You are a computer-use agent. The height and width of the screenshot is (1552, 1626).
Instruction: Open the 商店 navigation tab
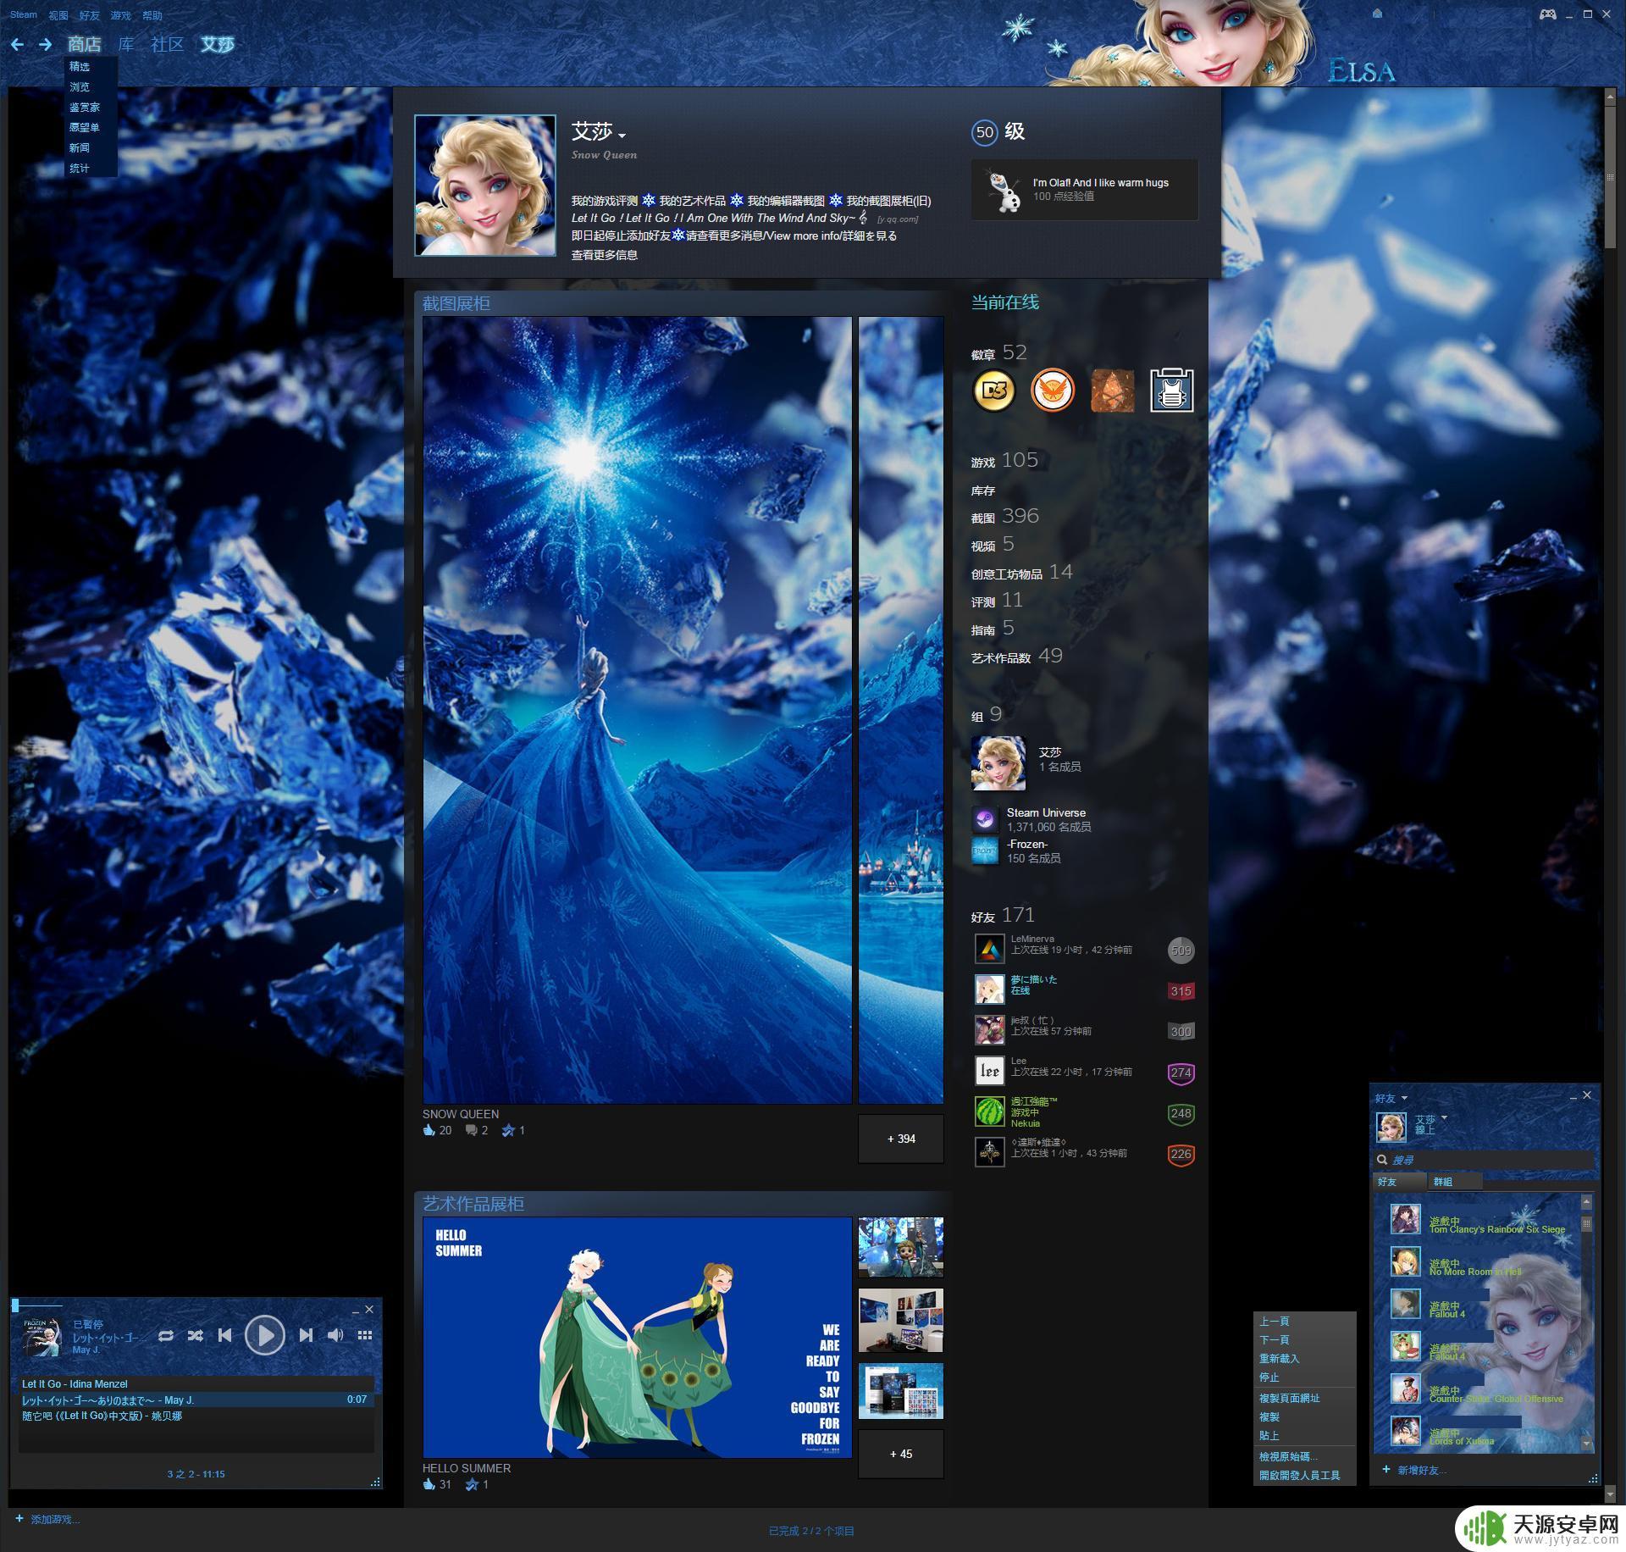click(x=84, y=44)
